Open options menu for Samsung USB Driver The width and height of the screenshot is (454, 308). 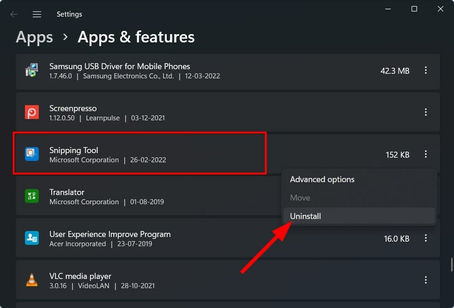pyautogui.click(x=425, y=70)
